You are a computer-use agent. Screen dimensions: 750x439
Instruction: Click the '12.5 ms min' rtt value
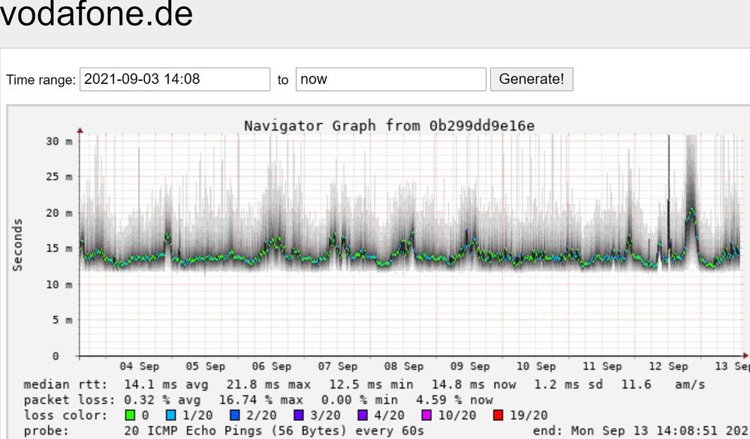pos(371,384)
